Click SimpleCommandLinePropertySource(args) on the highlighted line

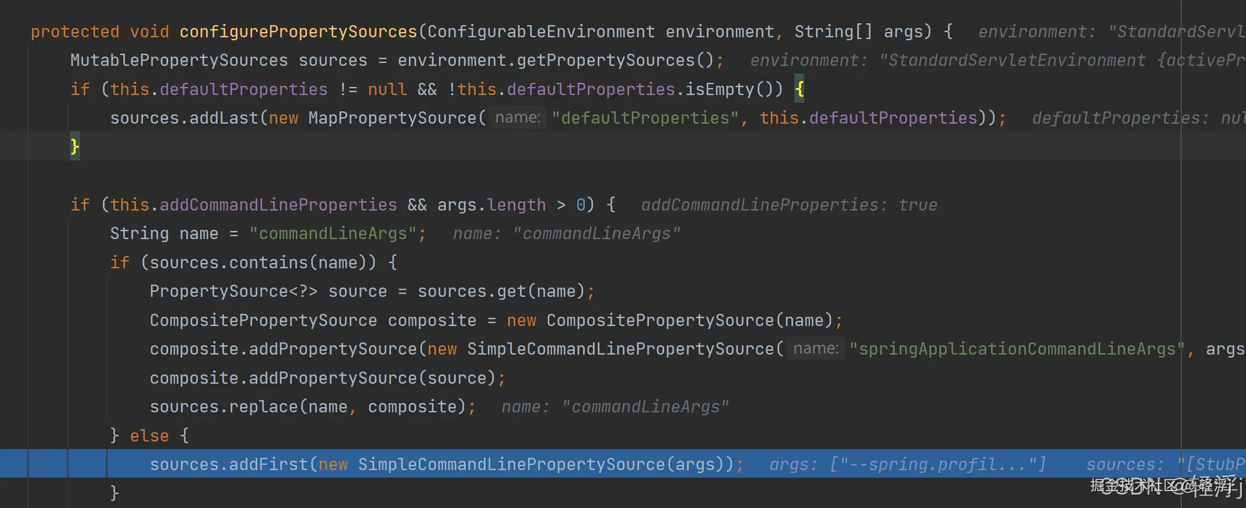[541, 464]
